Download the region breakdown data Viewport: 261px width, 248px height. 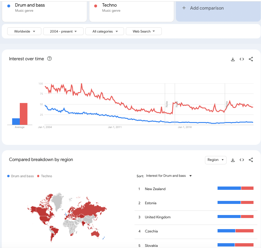pos(233,160)
